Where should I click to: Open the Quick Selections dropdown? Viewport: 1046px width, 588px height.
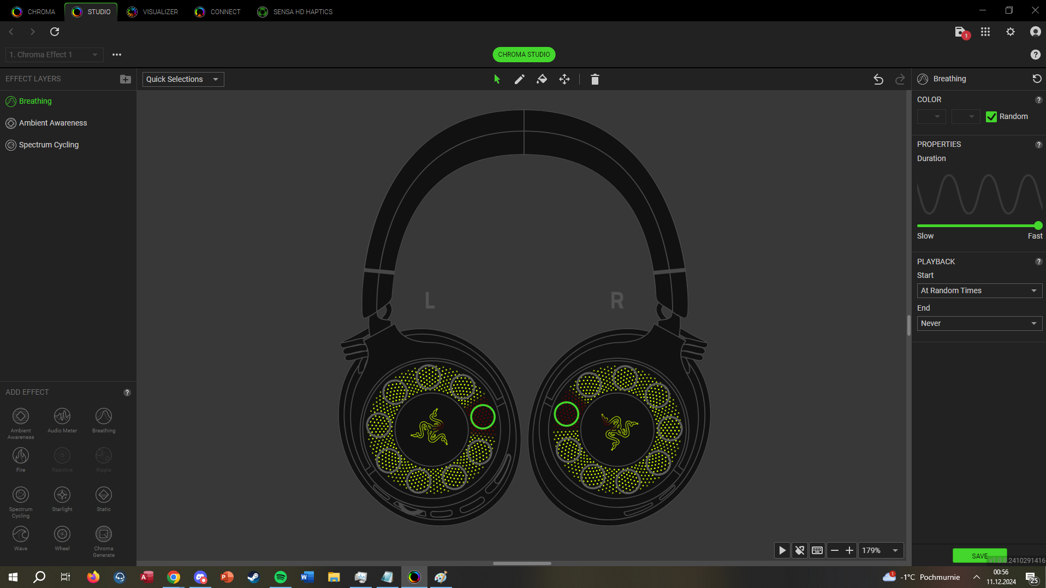[x=183, y=79]
